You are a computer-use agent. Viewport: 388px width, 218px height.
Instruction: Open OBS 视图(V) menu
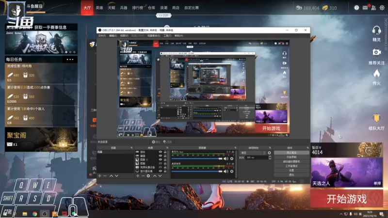pyautogui.click(x=124, y=36)
